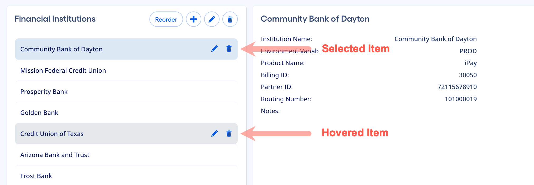Click trash icon on Credit Union of Texas
This screenshot has width=534, height=185.
click(229, 134)
